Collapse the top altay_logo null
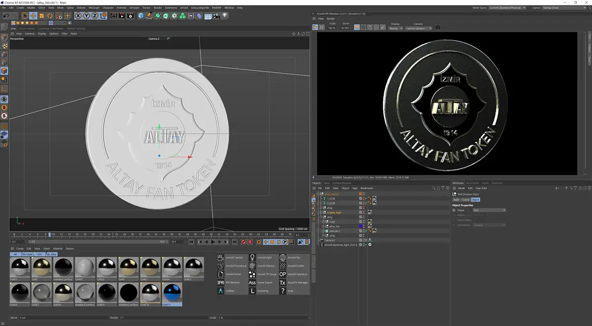The image size is (592, 326). coord(319,194)
